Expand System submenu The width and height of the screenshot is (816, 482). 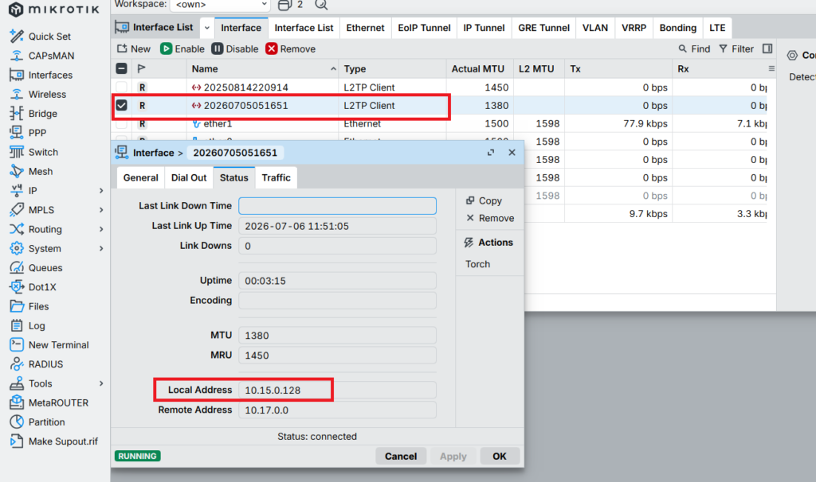101,248
